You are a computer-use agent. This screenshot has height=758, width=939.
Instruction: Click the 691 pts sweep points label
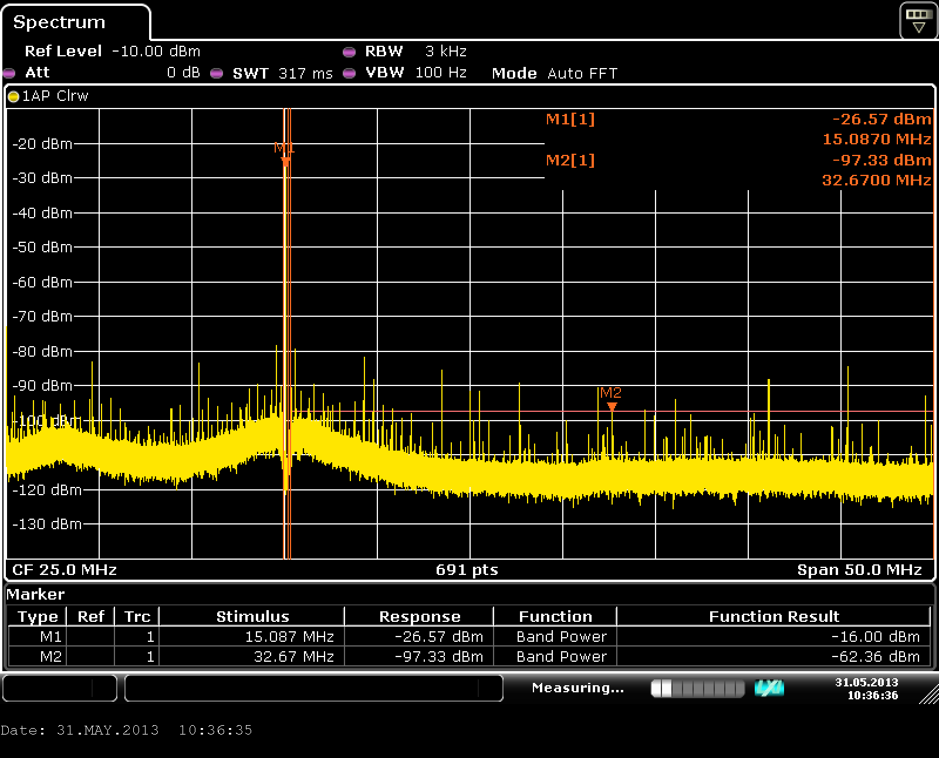pos(467,570)
